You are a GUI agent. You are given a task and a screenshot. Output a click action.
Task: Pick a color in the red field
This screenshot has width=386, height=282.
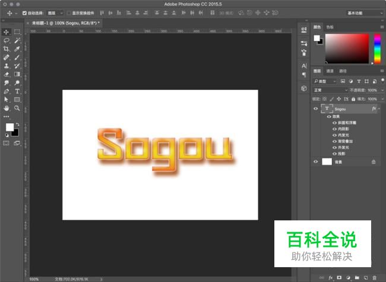pyautogui.click(x=347, y=49)
